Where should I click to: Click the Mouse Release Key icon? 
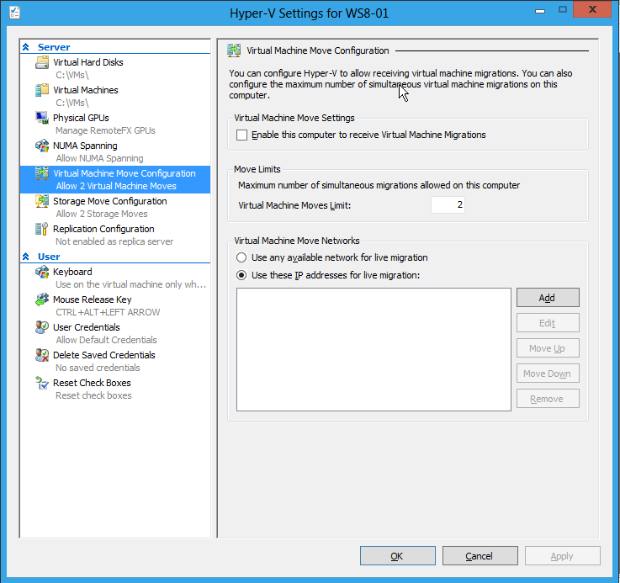click(42, 299)
